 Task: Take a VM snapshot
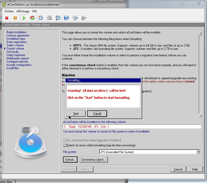point(41,18)
